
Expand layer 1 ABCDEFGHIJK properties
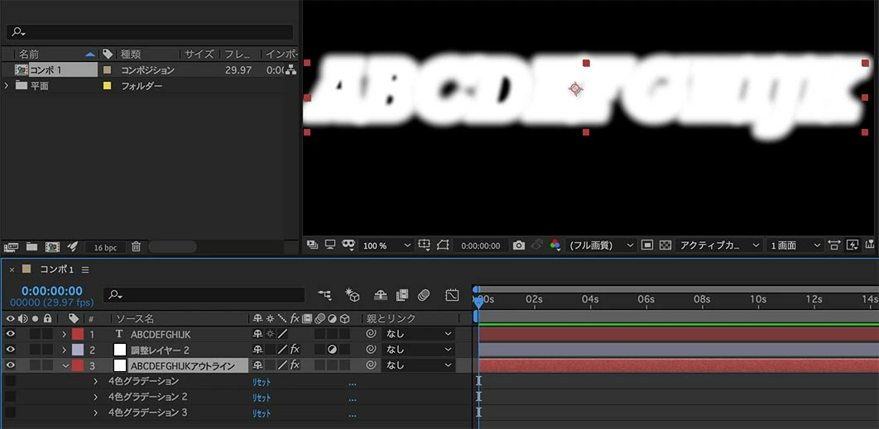click(64, 334)
